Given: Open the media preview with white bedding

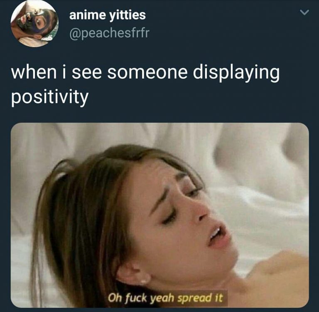Looking at the screenshot, I should point(159,215).
